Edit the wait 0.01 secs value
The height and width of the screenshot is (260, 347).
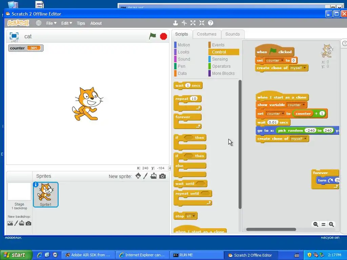[x=273, y=122]
